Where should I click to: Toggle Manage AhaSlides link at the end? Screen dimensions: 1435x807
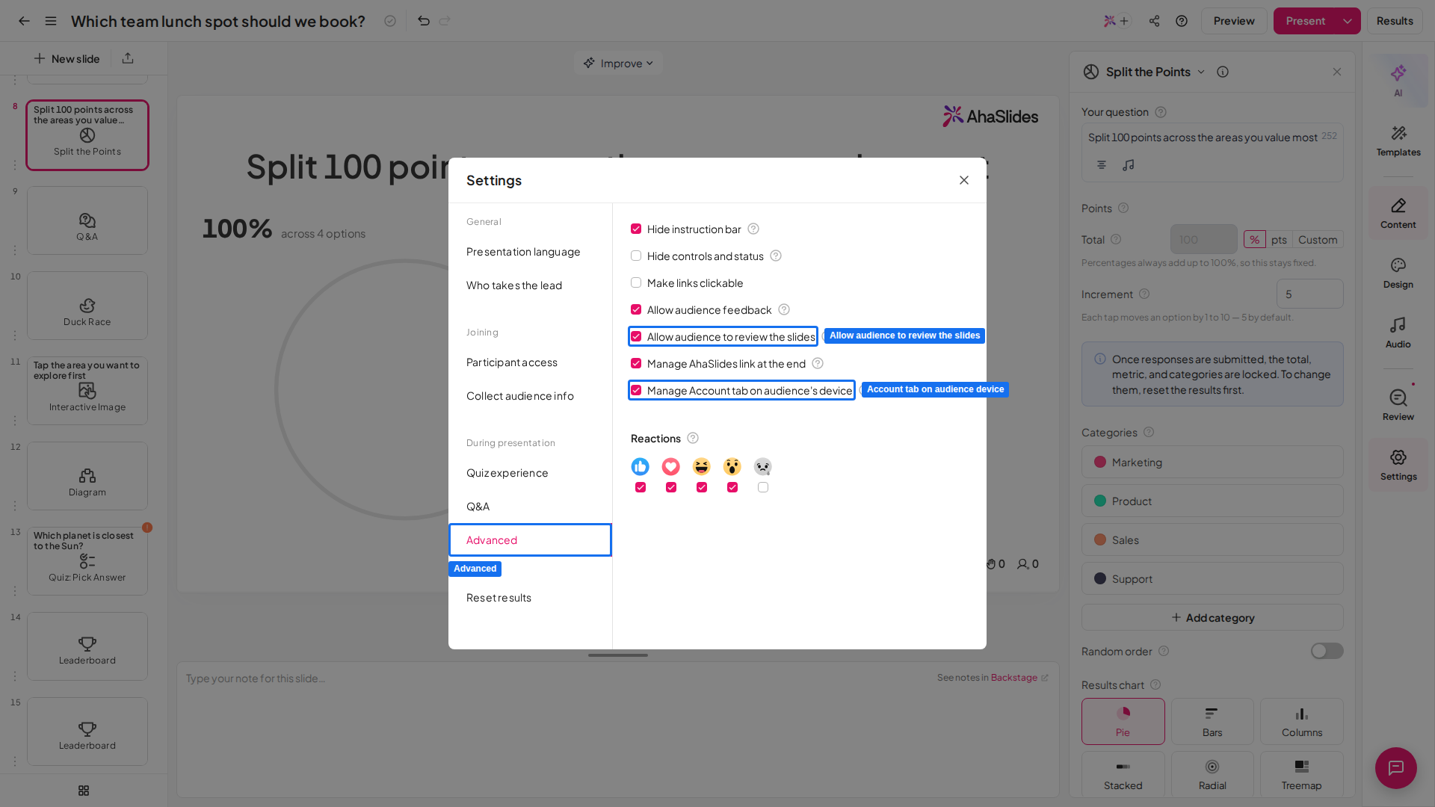coord(636,363)
